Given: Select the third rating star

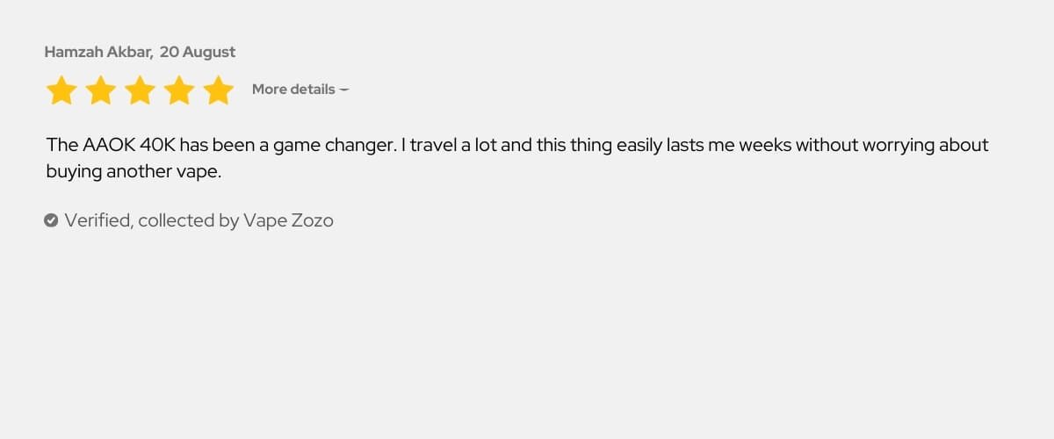Looking at the screenshot, I should (140, 90).
